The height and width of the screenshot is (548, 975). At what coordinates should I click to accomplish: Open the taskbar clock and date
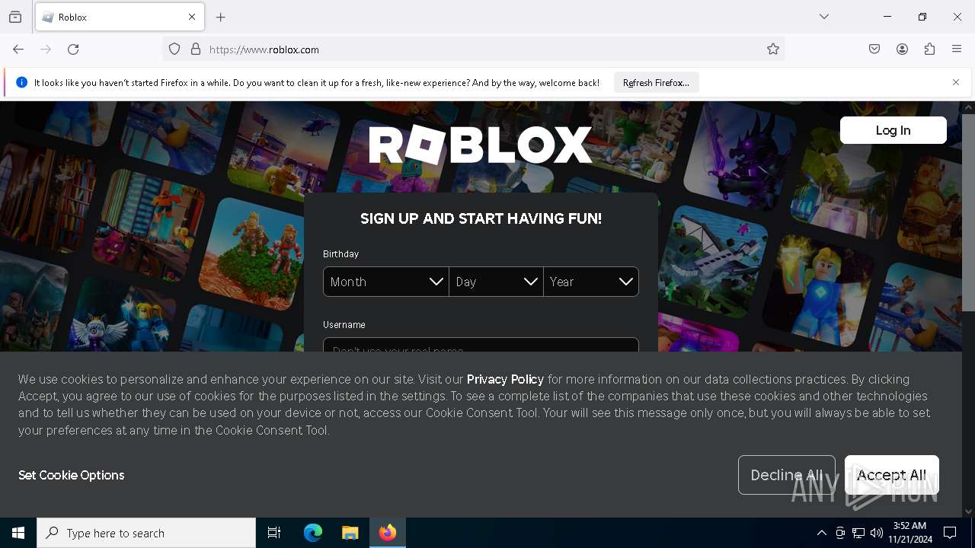909,533
